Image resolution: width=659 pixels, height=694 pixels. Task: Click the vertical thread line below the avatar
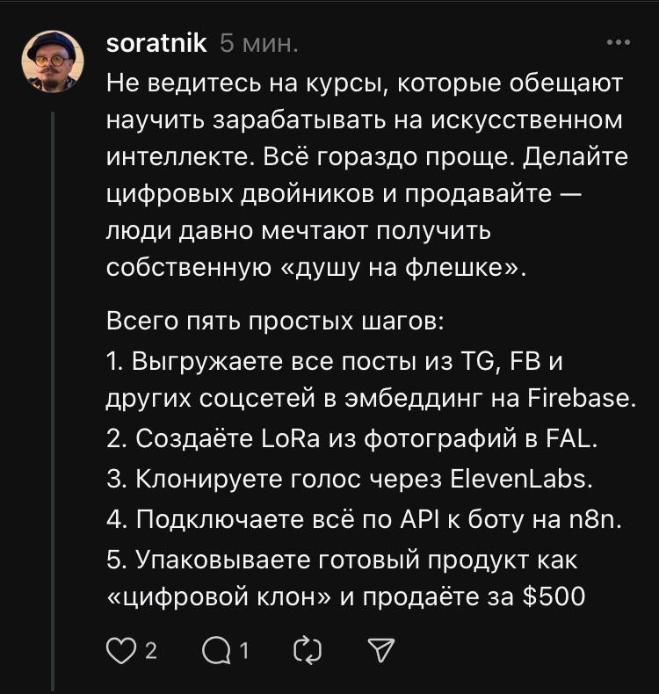click(53, 395)
